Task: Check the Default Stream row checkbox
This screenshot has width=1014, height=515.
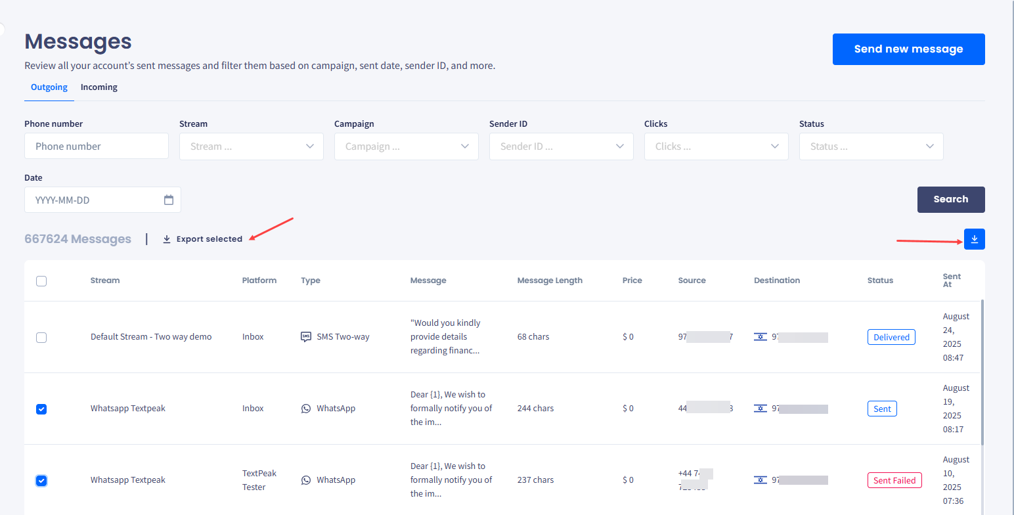Action: (41, 337)
